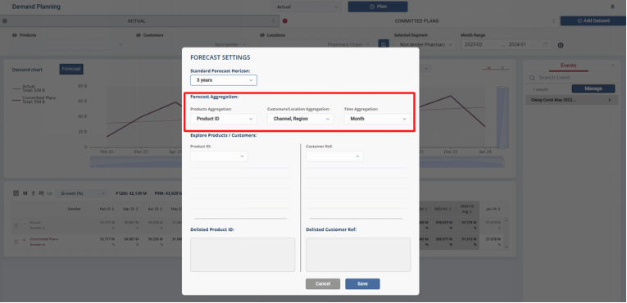Open Products Aggregation dropdown
627x303 pixels.
(x=224, y=119)
